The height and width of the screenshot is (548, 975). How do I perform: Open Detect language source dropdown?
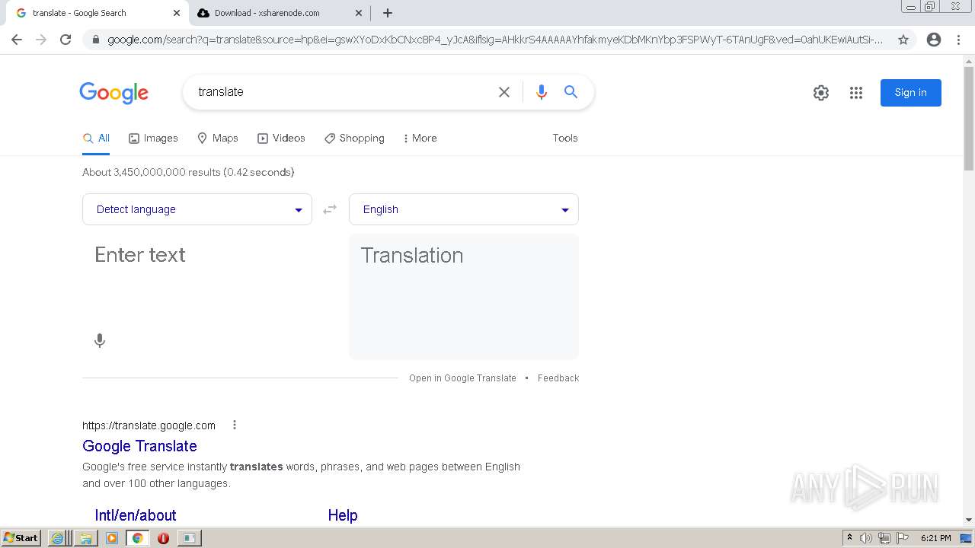coord(197,209)
